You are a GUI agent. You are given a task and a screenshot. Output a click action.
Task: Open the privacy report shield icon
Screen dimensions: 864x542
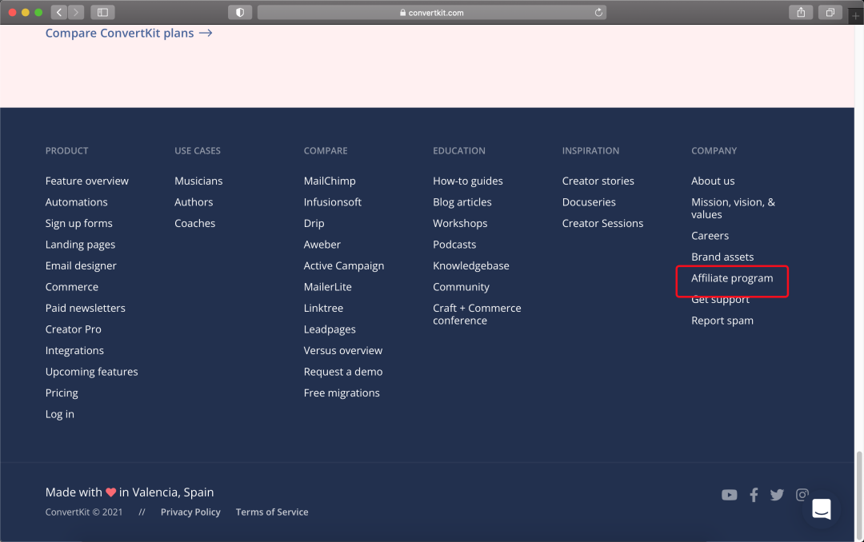pyautogui.click(x=240, y=12)
